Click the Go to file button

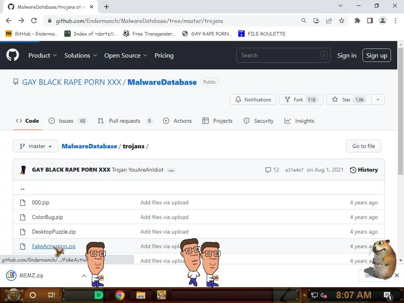point(363,146)
